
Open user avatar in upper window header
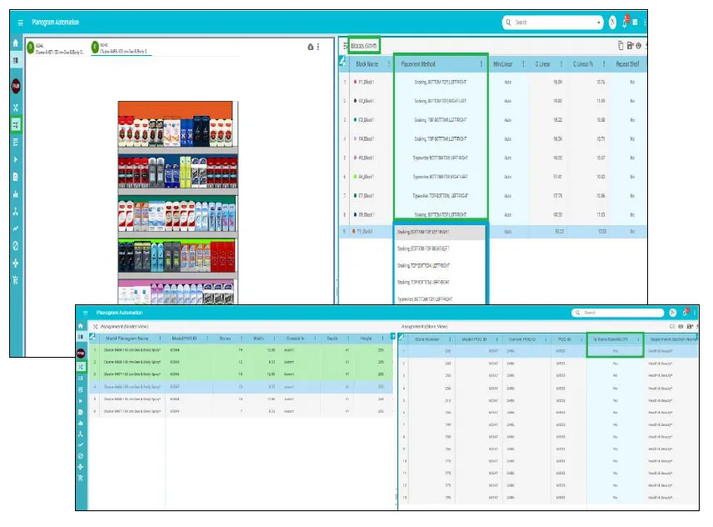point(612,23)
